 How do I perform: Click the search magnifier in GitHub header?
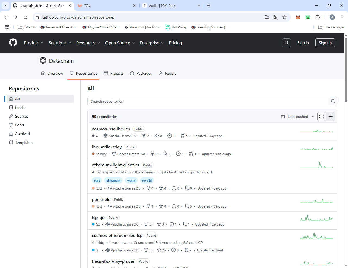click(287, 43)
